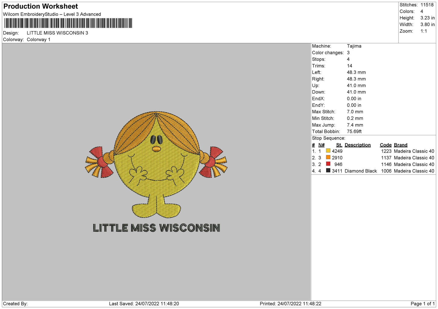Click the Total Bobbin value 75.69ft
Screen dimensions: 438x309
point(354,132)
